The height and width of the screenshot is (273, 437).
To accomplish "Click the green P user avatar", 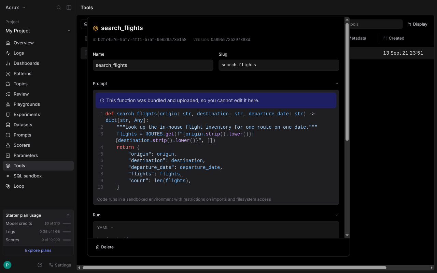I will 7,265.
